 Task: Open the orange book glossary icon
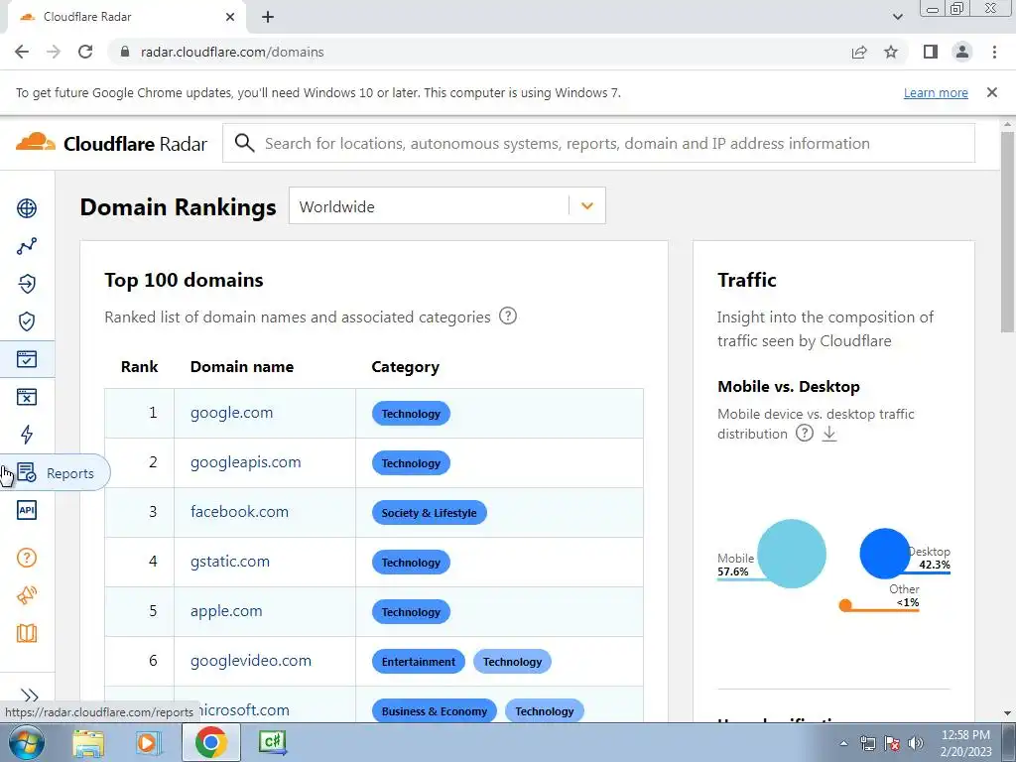point(27,633)
